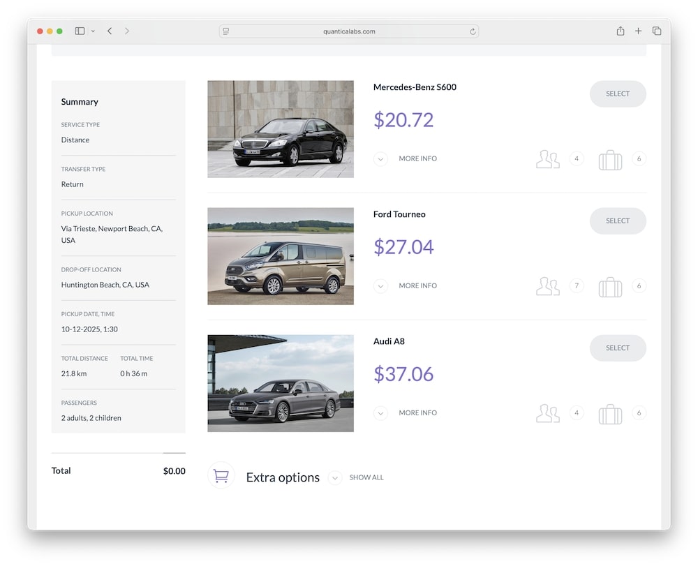Click the Ford Tourneo title
Screen dimensions: 698x566
click(x=399, y=214)
